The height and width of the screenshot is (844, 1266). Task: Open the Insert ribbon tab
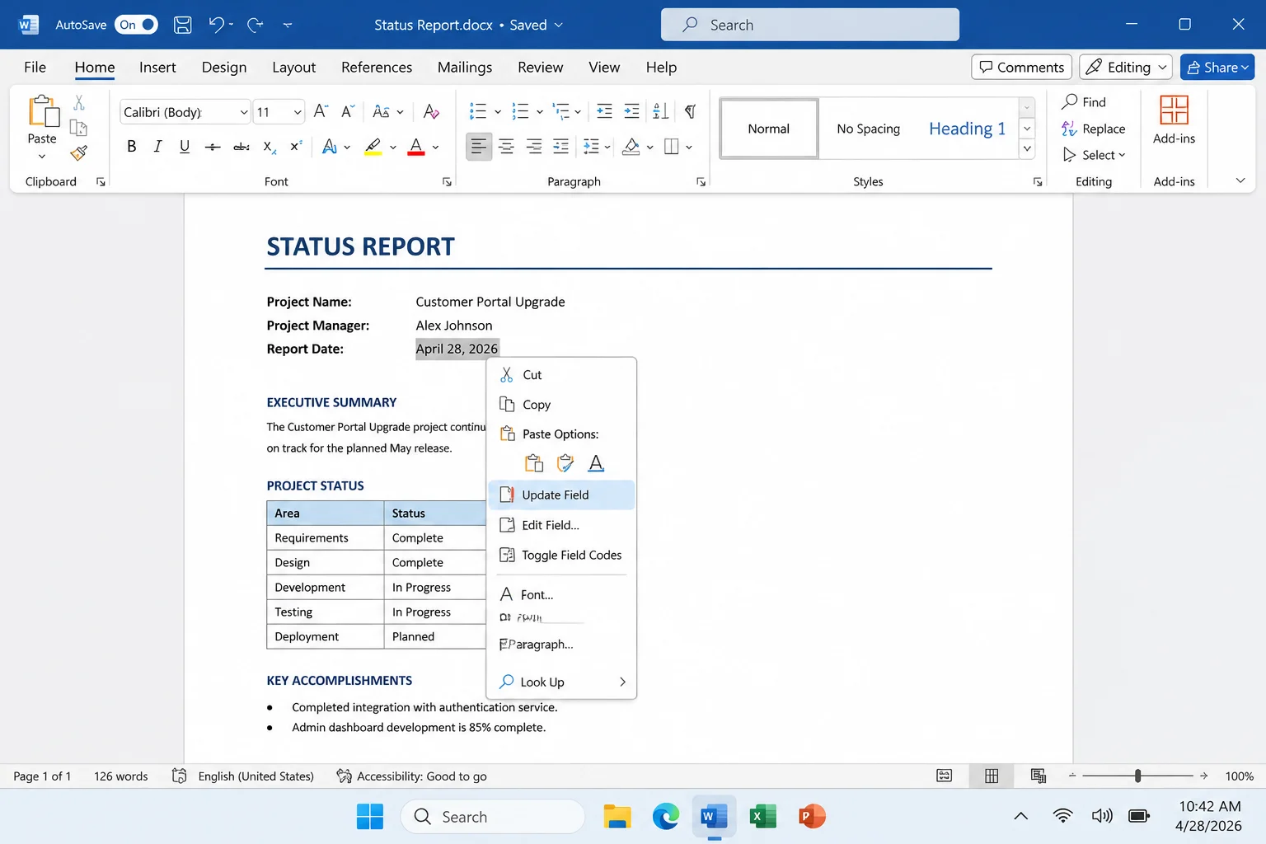(157, 68)
